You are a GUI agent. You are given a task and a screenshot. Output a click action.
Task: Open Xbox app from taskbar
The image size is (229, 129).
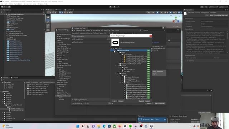pos(114,126)
